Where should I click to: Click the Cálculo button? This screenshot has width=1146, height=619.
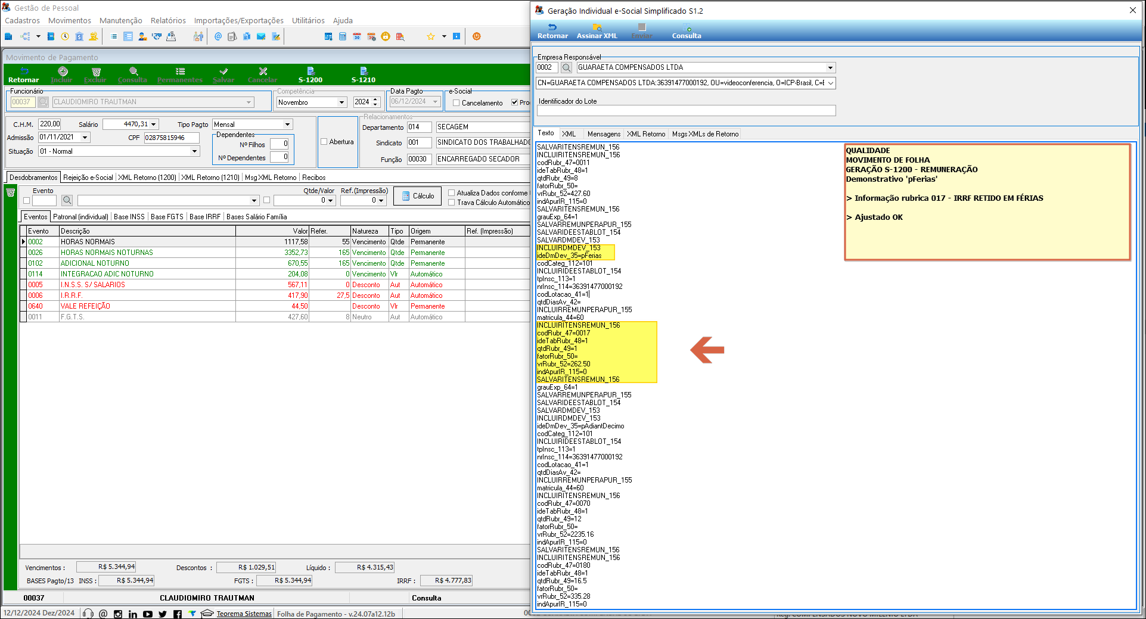coord(417,196)
